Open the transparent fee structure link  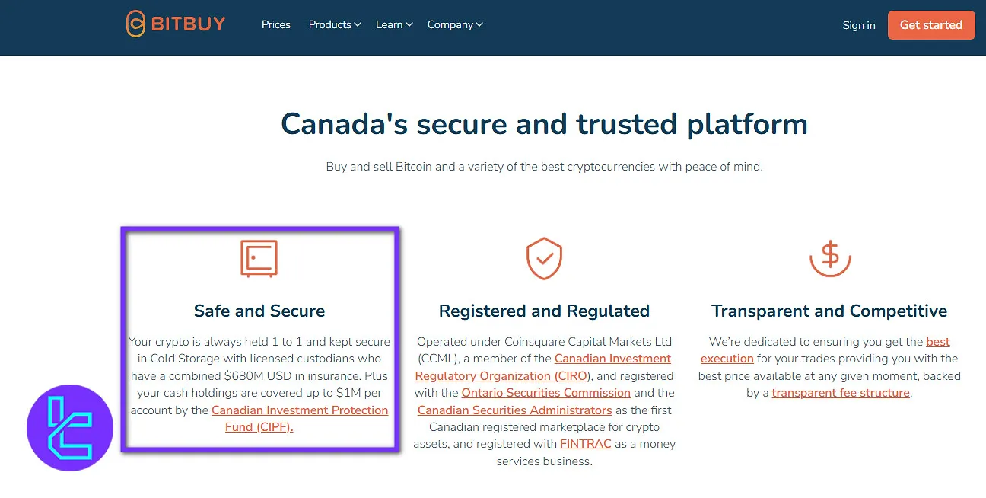(841, 393)
